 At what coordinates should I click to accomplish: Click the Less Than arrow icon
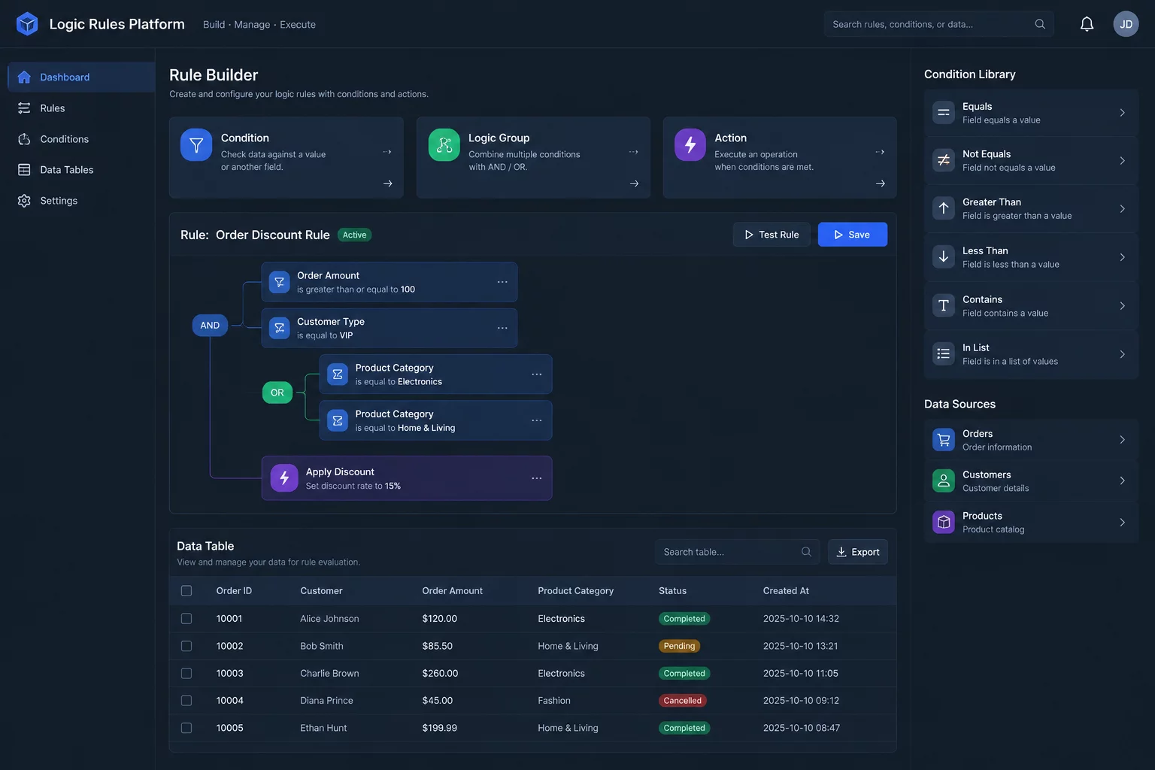tap(944, 257)
